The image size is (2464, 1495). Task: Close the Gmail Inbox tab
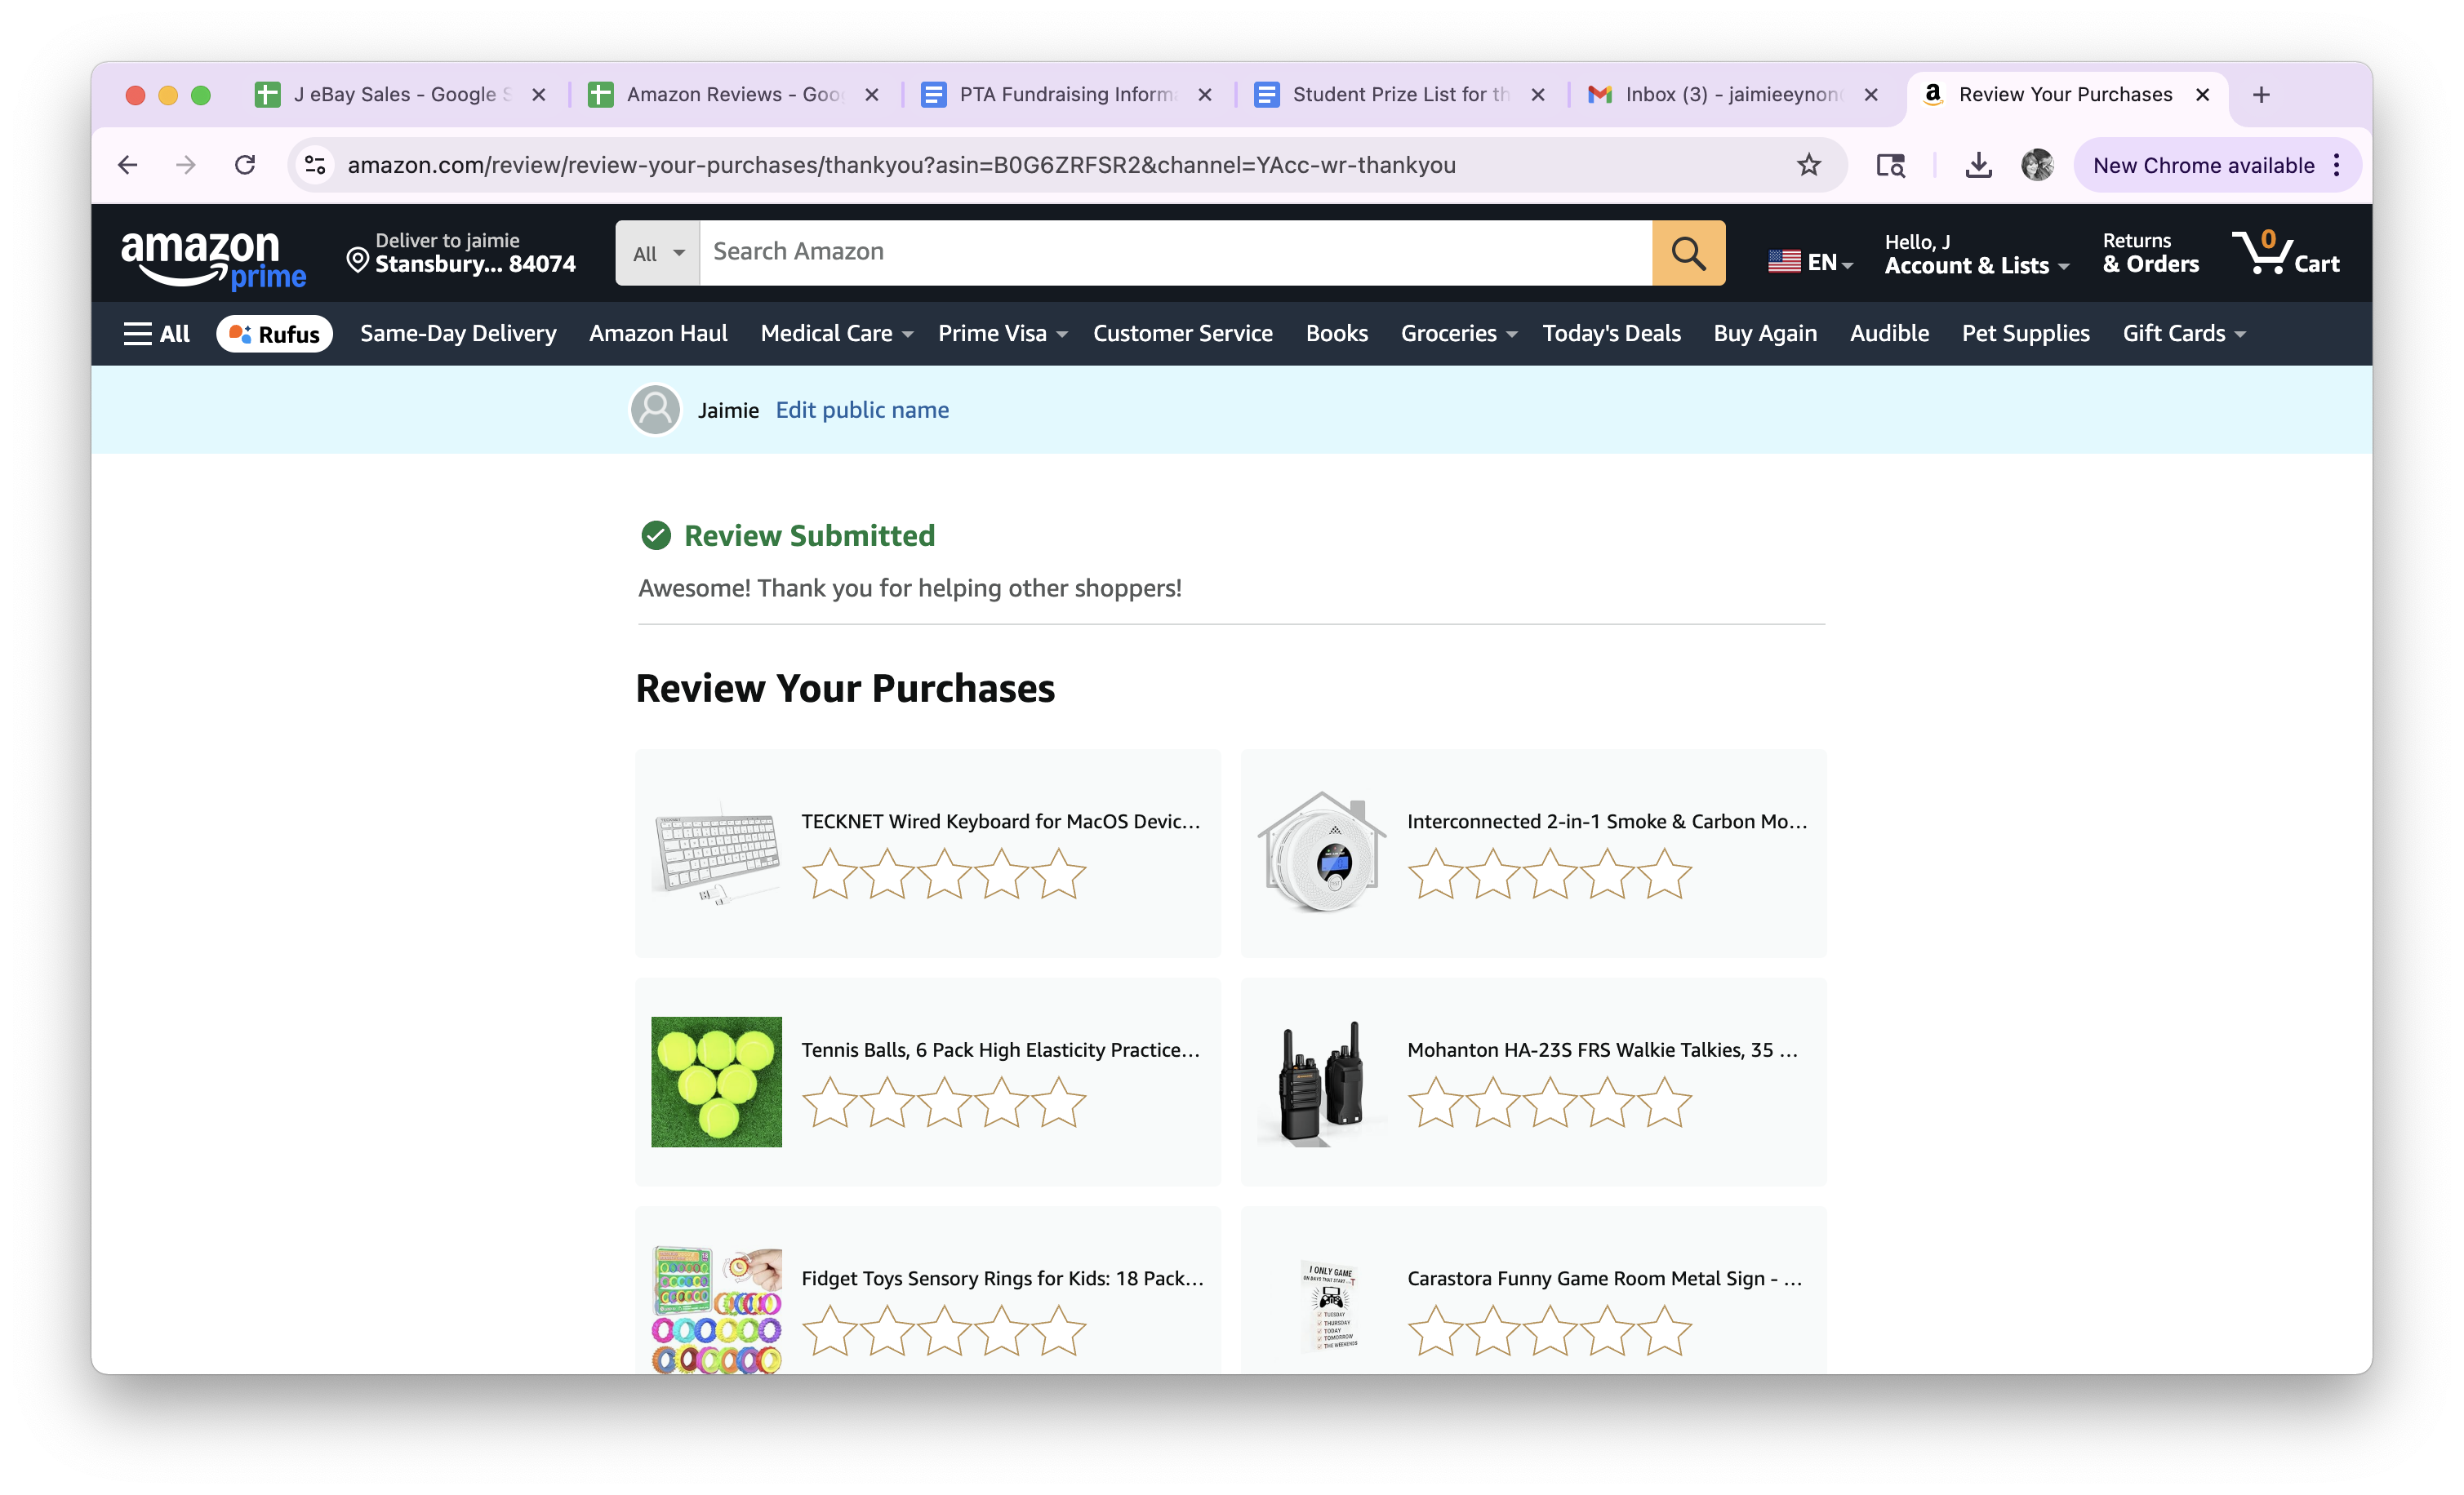pyautogui.click(x=1871, y=95)
